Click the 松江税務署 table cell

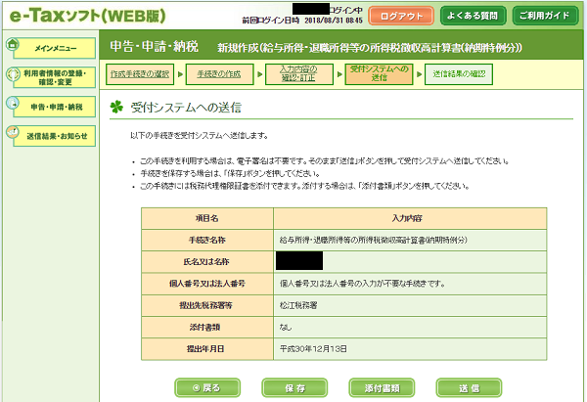click(410, 305)
